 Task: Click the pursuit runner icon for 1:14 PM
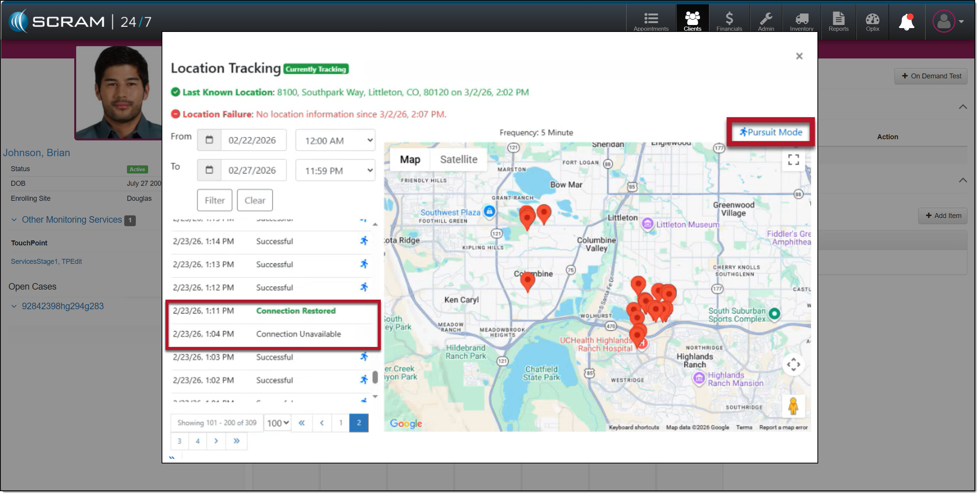pos(364,241)
